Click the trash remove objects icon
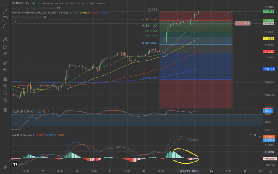The height and width of the screenshot is (174, 278). [5, 109]
